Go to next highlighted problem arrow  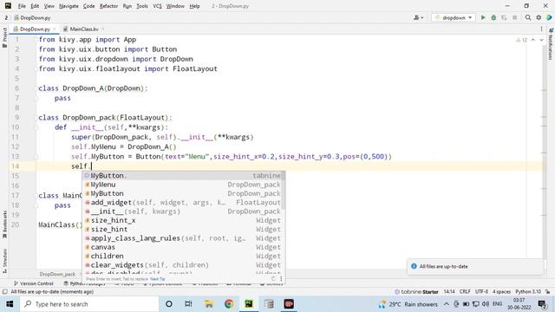[x=541, y=40]
